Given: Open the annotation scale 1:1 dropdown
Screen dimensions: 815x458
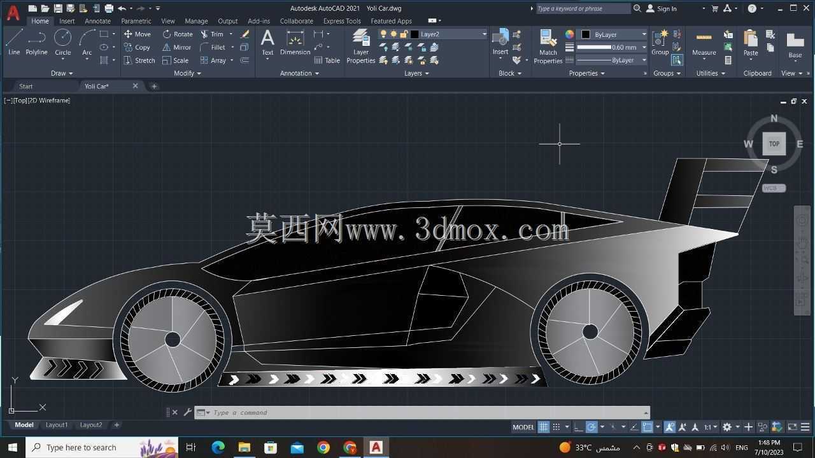Looking at the screenshot, I should click(x=711, y=427).
